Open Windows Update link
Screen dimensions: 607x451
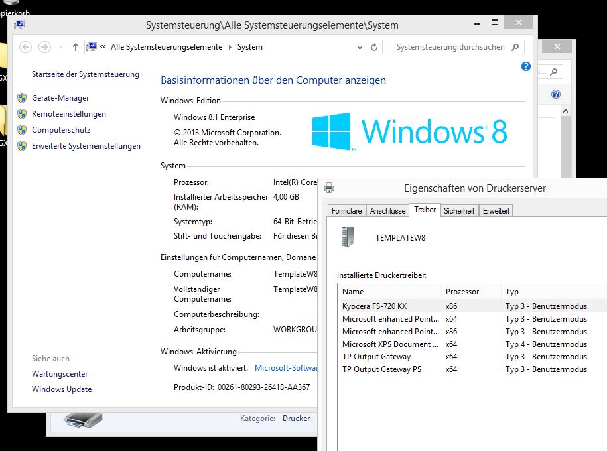pos(62,389)
